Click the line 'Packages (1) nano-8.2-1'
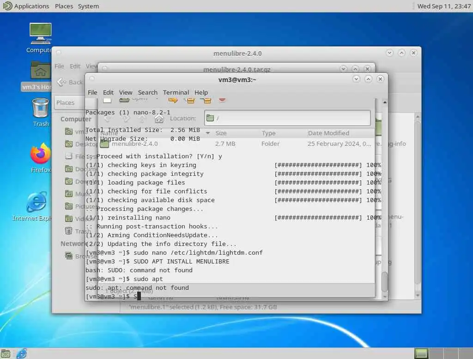The width and height of the screenshot is (473, 359). pos(128,113)
